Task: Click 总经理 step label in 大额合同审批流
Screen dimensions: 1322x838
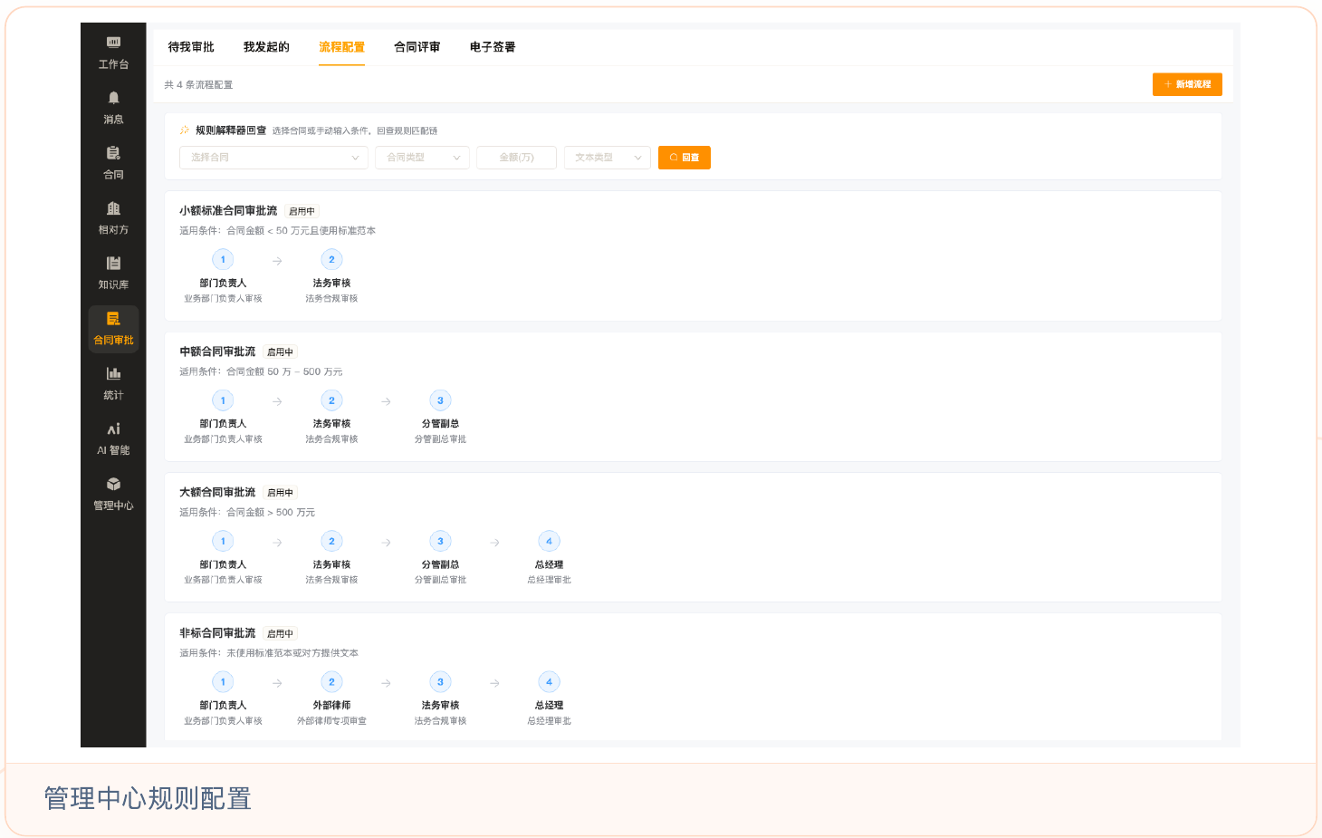Action: 549,564
